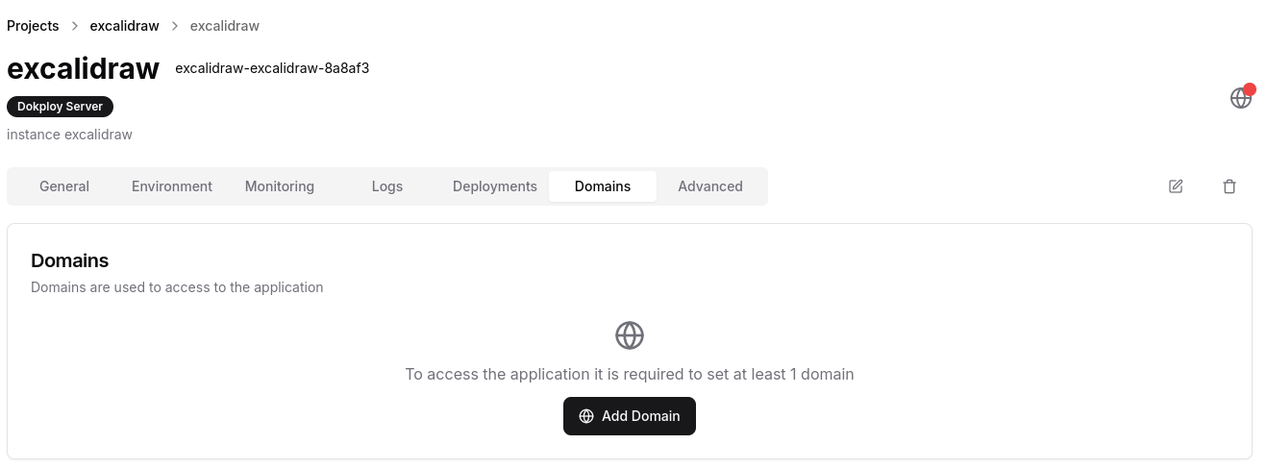Image resolution: width=1267 pixels, height=469 pixels.
Task: Click the large excalidraw page title
Action: [x=83, y=68]
